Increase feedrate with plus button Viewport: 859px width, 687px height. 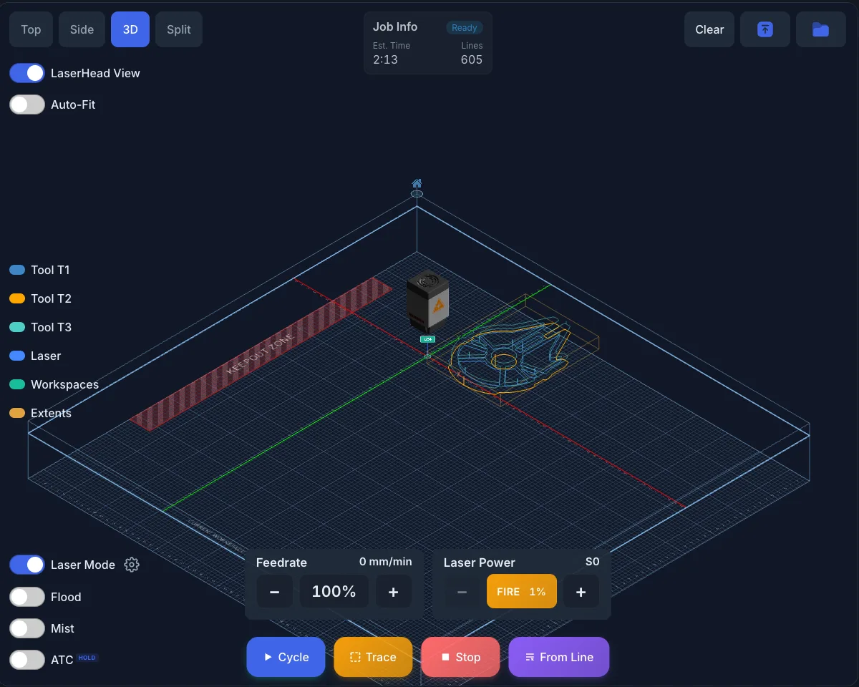coord(394,592)
